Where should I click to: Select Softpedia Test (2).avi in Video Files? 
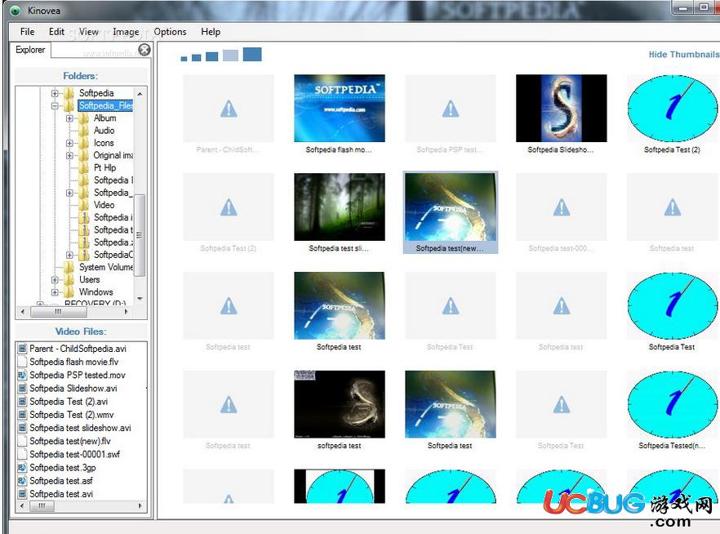point(69,401)
